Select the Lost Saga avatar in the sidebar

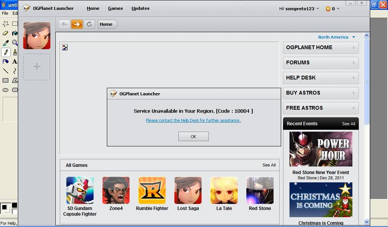(37, 36)
